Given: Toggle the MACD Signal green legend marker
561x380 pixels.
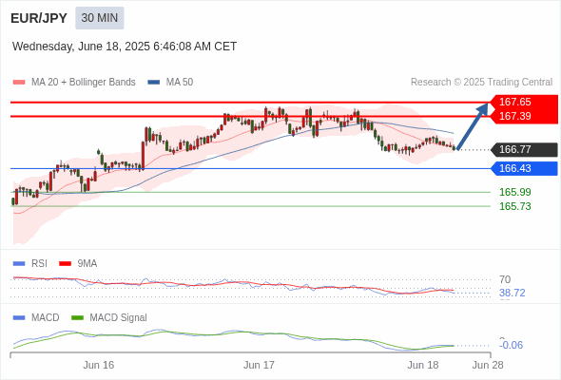Looking at the screenshot, I should click(x=77, y=318).
